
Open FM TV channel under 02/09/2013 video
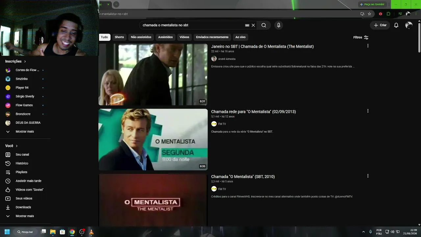(x=222, y=124)
